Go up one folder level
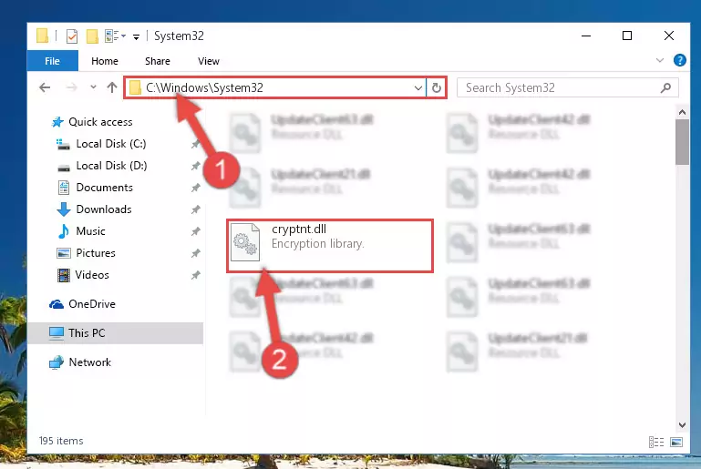This screenshot has width=701, height=469. coord(112,87)
